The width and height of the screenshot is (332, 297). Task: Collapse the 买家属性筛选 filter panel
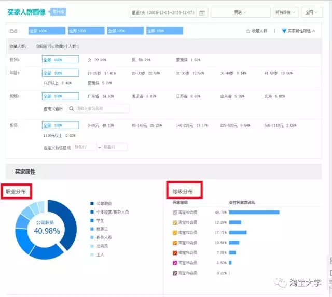click(x=299, y=31)
